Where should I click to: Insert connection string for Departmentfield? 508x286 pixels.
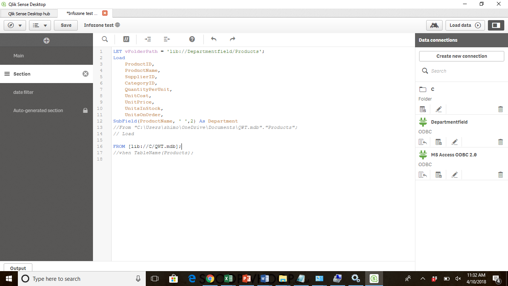[x=422, y=142]
